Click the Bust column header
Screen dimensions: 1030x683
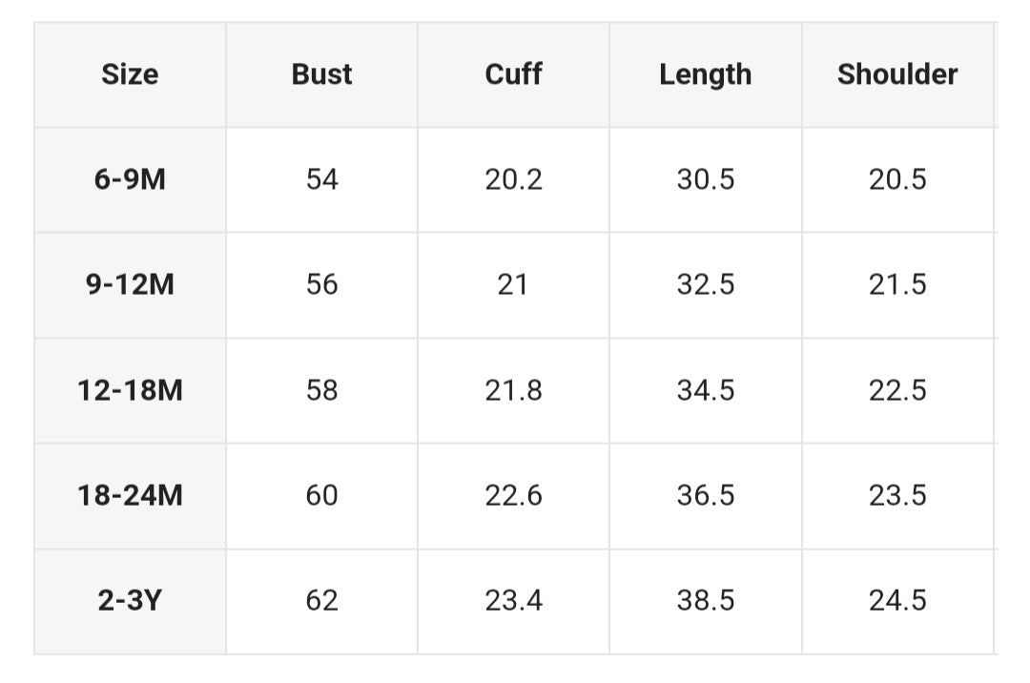[x=321, y=74]
